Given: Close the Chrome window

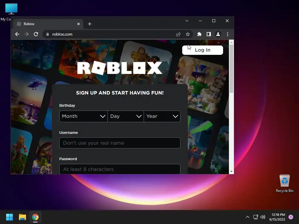Looking at the screenshot, I should pyautogui.click(x=227, y=21).
